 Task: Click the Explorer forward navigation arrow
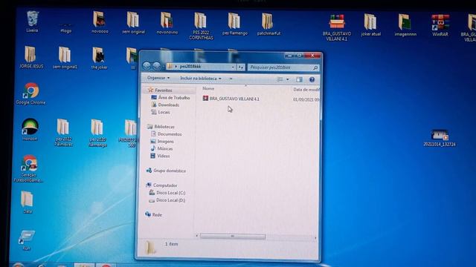pos(157,66)
